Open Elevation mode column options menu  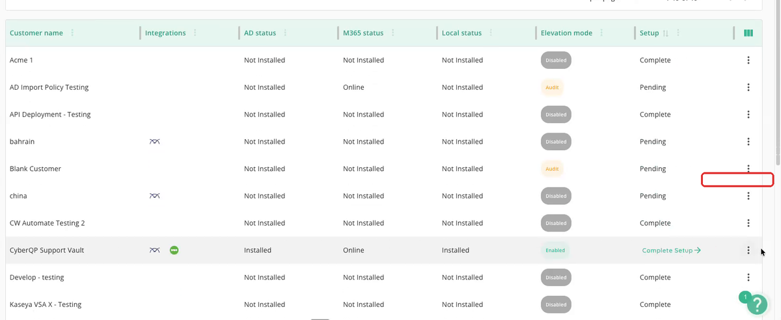(601, 33)
